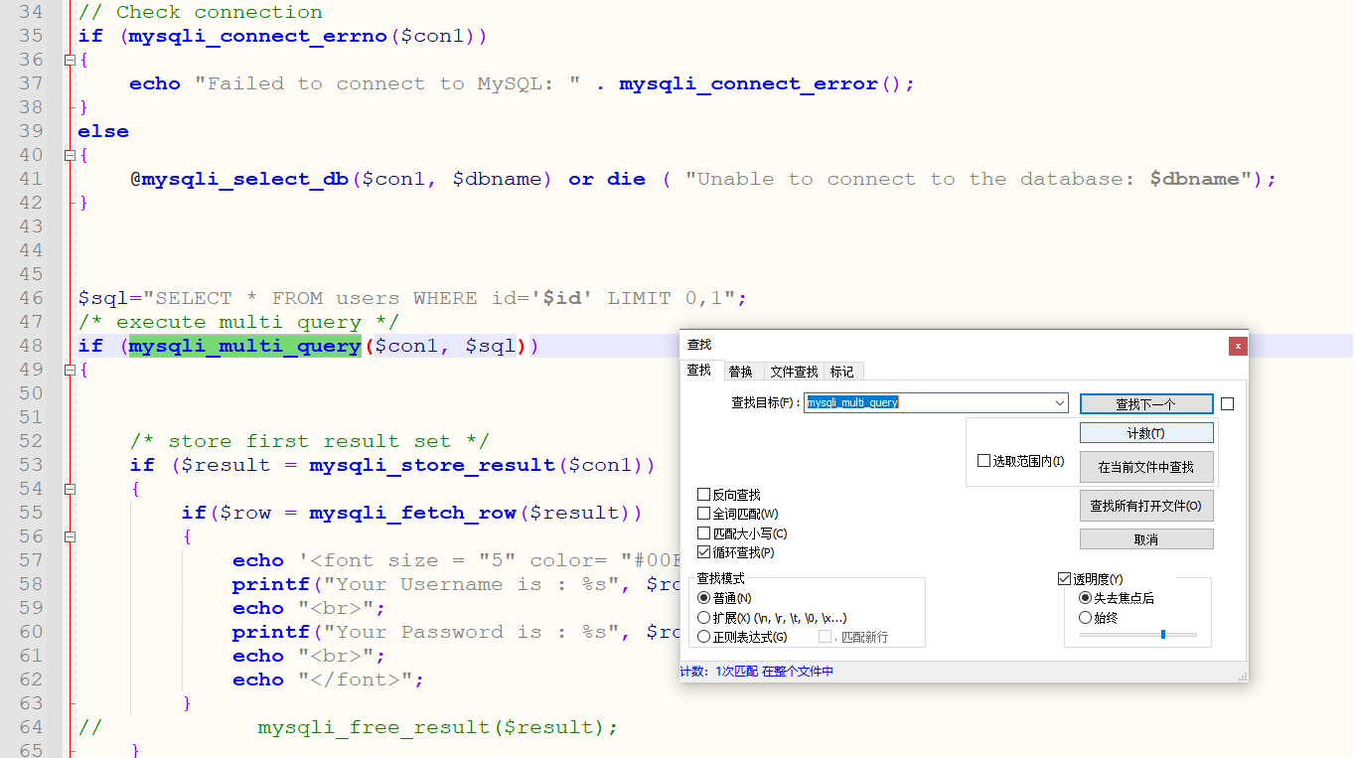
Task: Select the 失去焦点后 transparency radio
Action: coord(1085,598)
